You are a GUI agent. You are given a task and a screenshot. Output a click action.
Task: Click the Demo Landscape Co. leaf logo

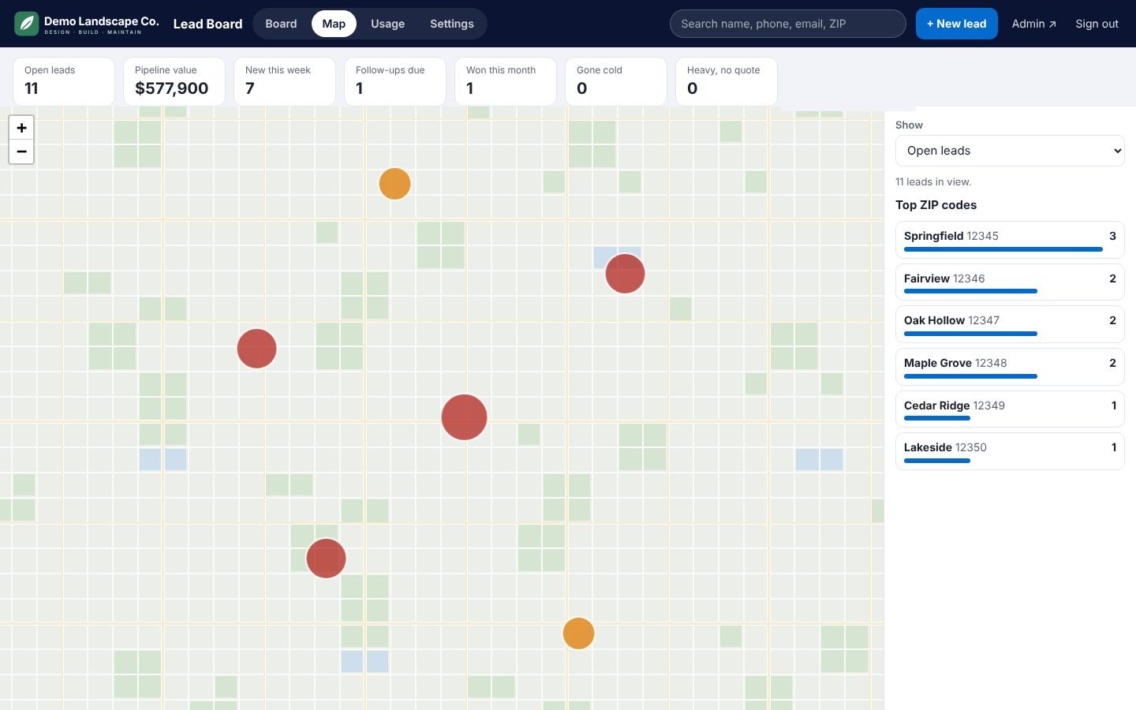point(27,24)
